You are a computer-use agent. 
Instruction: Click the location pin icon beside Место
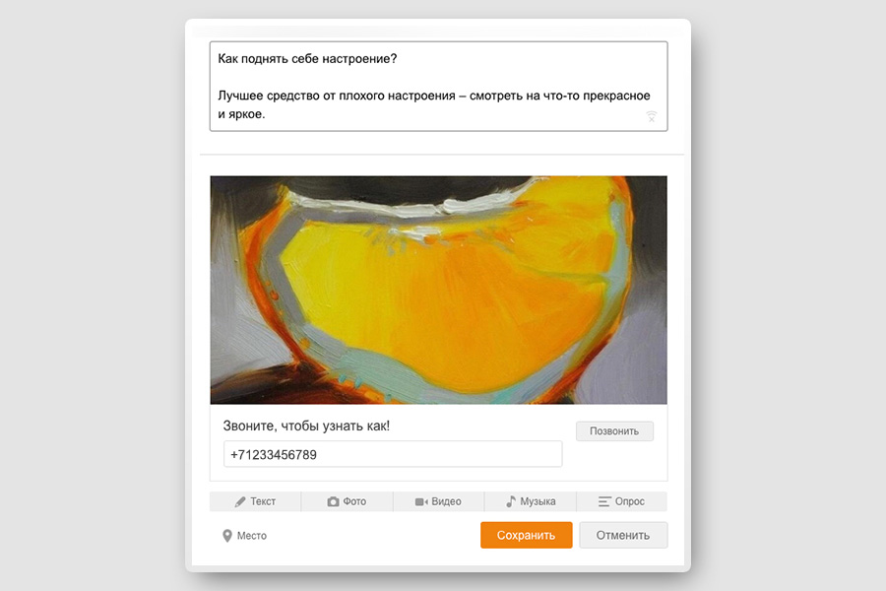[227, 536]
